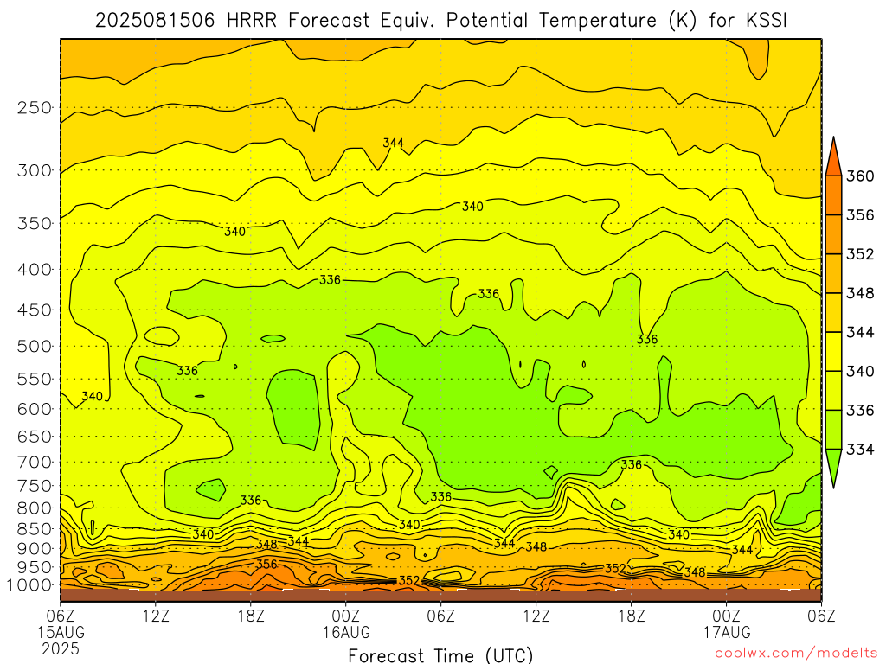Pick the colorbar swatch between 334 and 336

coord(833,429)
